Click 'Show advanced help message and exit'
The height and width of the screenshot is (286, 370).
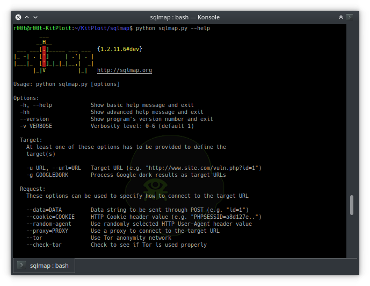pos(147,112)
